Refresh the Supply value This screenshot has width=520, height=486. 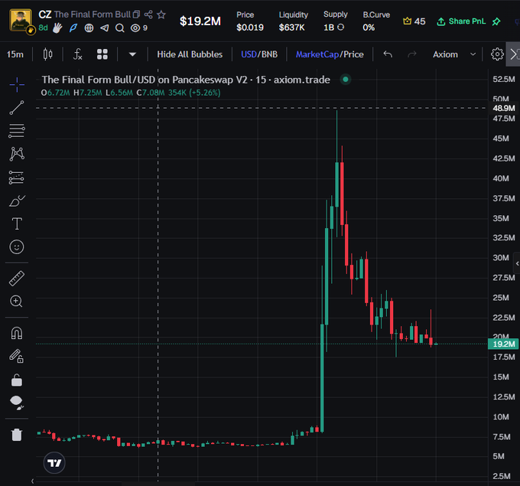340,28
